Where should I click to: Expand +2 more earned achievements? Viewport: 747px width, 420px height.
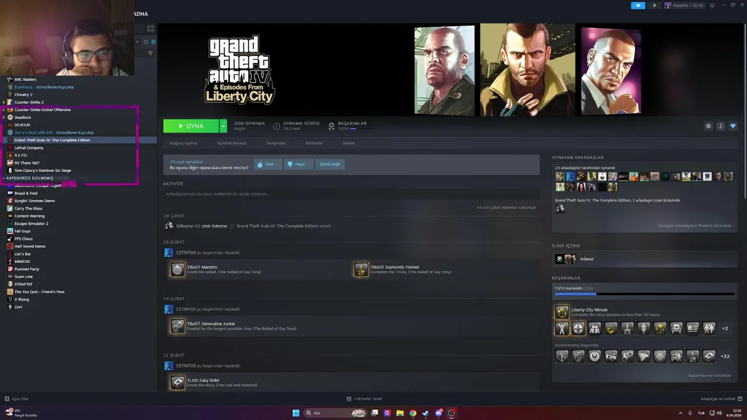coord(725,328)
